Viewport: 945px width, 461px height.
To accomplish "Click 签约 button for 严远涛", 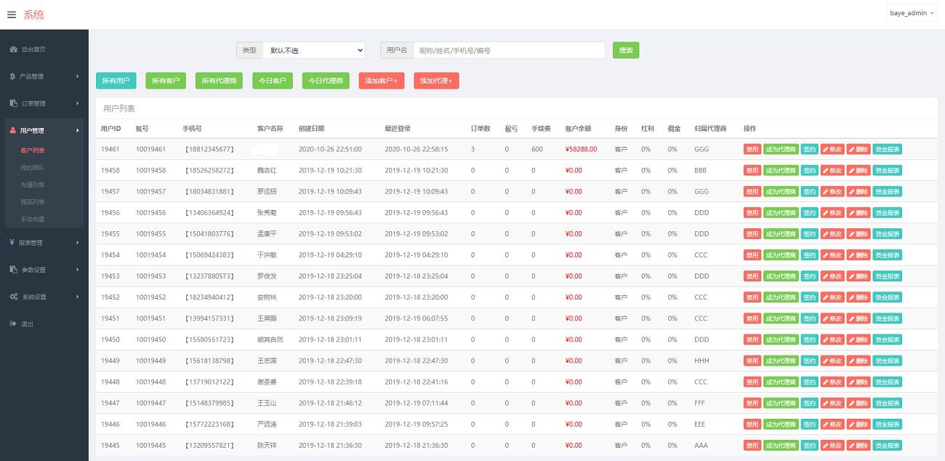I will [x=810, y=424].
